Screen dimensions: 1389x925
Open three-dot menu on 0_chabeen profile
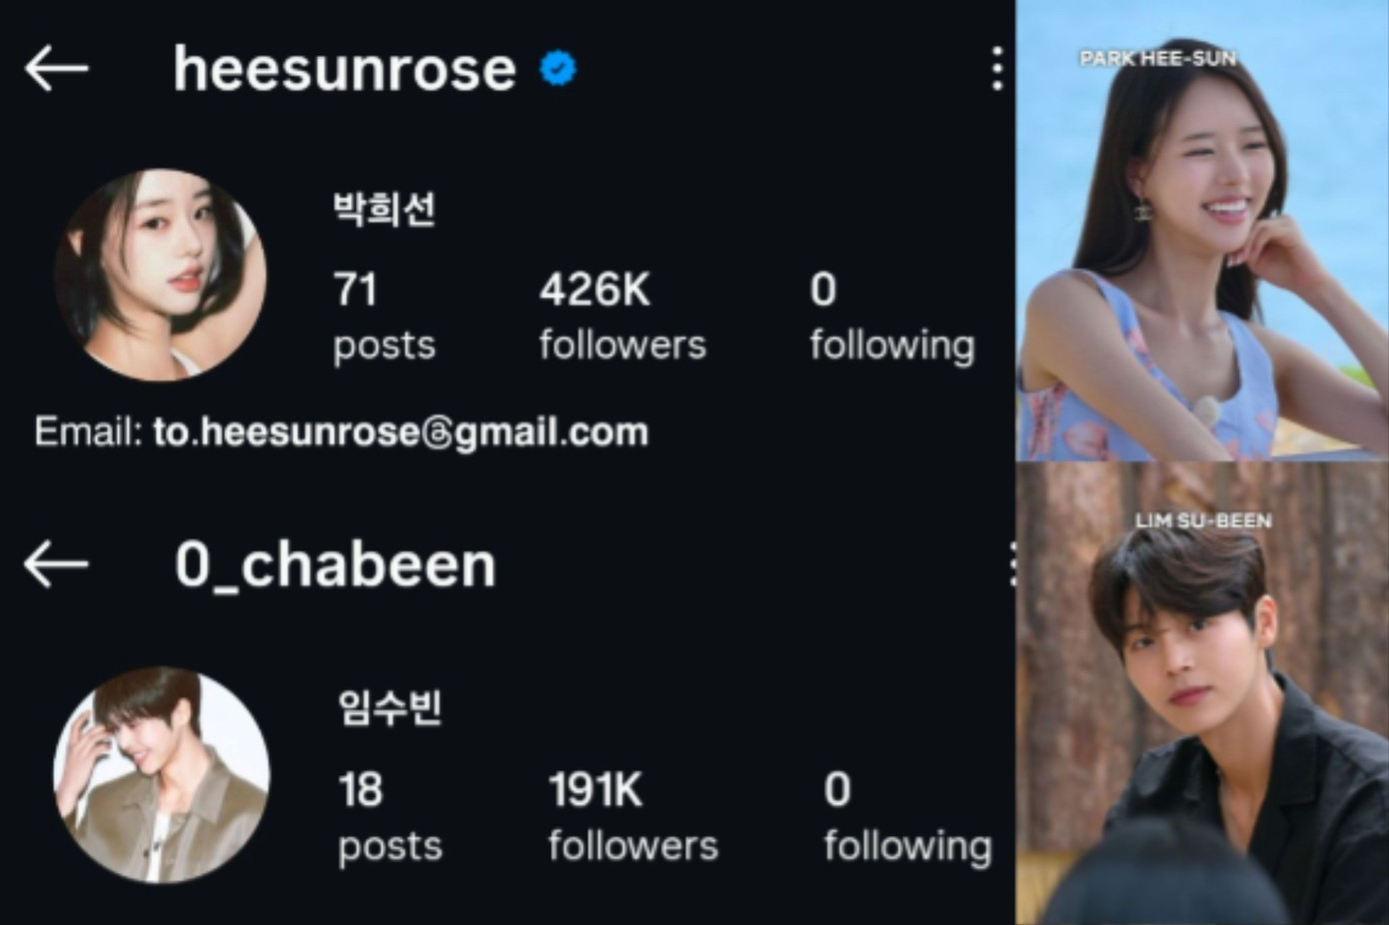pyautogui.click(x=1011, y=564)
